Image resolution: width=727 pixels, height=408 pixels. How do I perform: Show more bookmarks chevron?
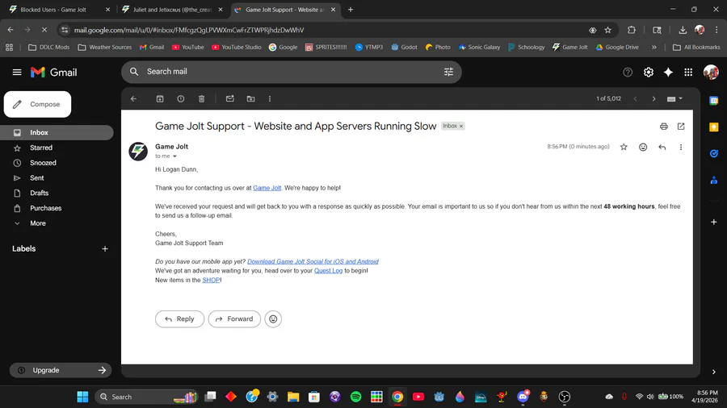(653, 48)
